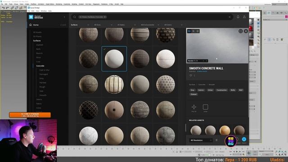Select the perforated dotted concrete sphere thumbnail
Viewport: 288px width, 162px height.
[166, 85]
